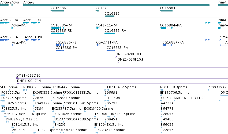Open the CG16885-RA transcript
The image size is (228, 134).
(x=110, y=33)
